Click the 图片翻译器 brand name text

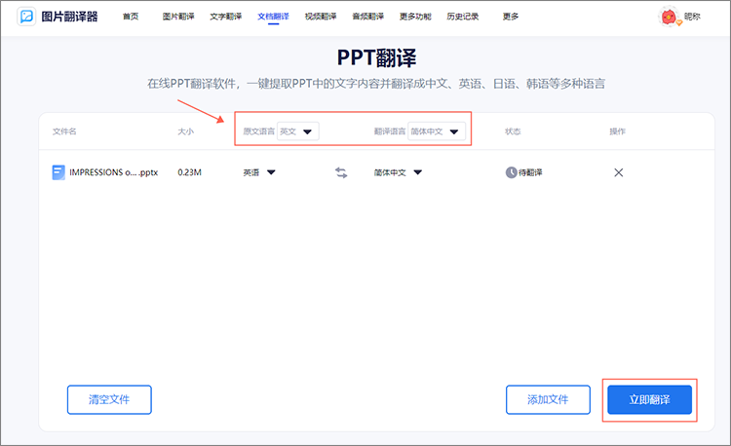(70, 17)
